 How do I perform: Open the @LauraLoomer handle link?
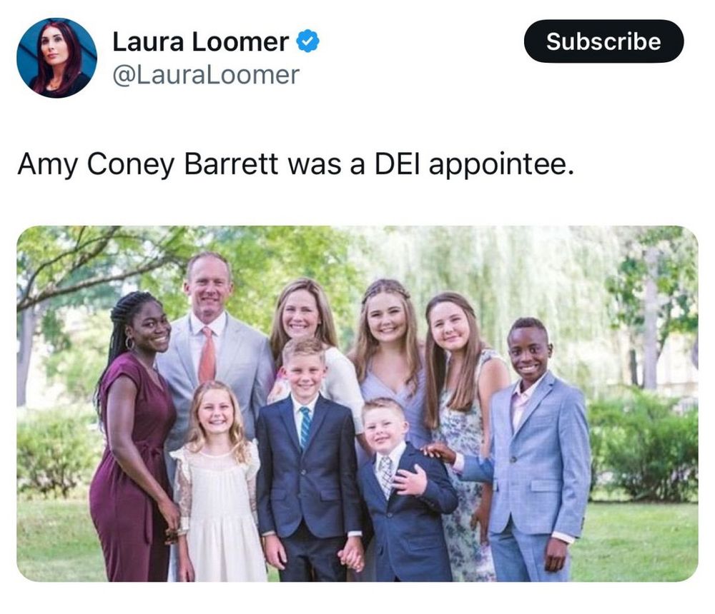click(x=206, y=75)
